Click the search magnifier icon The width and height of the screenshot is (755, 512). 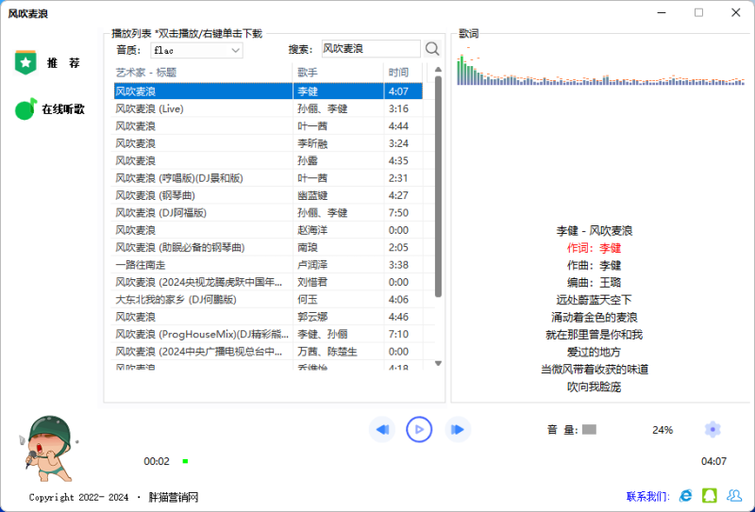(x=432, y=49)
